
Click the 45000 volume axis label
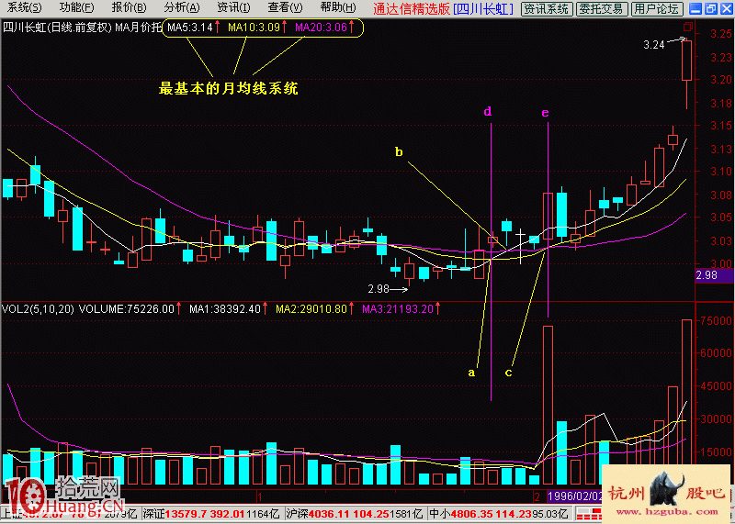click(716, 386)
